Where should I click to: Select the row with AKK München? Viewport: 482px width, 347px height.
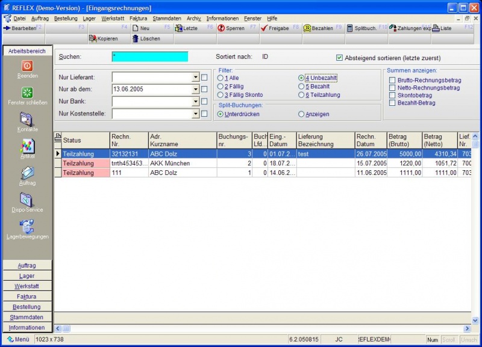[x=263, y=163]
